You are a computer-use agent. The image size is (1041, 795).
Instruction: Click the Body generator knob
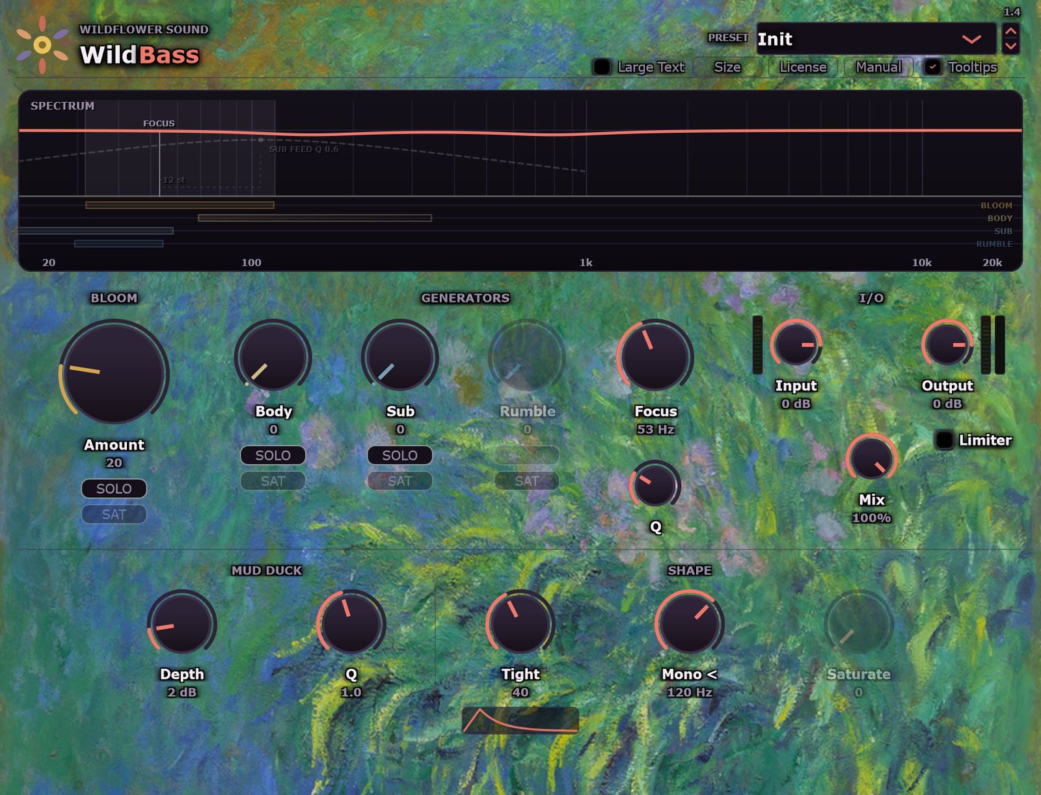pyautogui.click(x=273, y=358)
